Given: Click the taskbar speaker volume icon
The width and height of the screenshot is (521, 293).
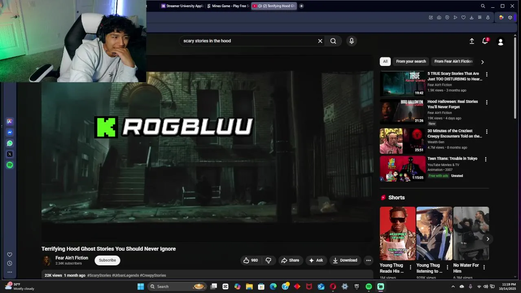Looking at the screenshot, I should (486, 287).
